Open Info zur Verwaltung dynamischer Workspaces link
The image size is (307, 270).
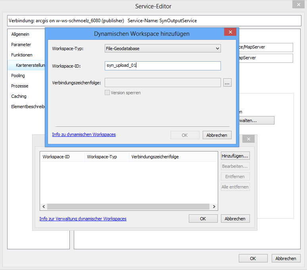pyautogui.click(x=83, y=219)
